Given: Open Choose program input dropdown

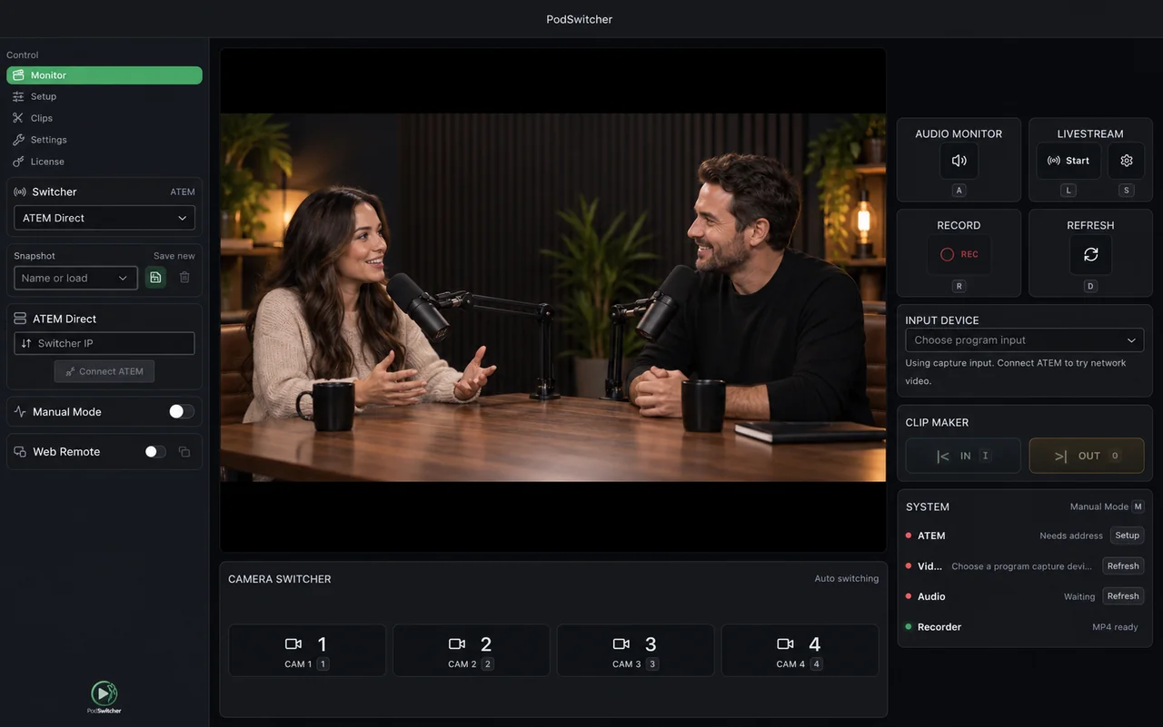Looking at the screenshot, I should [1025, 340].
